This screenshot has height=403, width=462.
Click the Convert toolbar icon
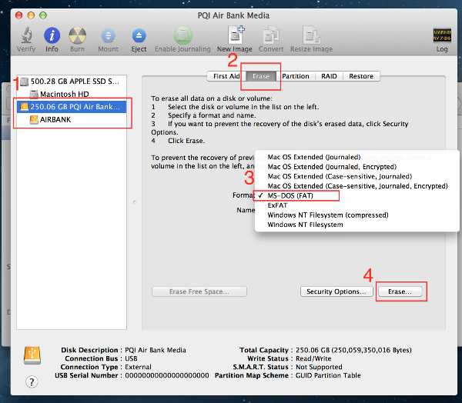(x=271, y=35)
